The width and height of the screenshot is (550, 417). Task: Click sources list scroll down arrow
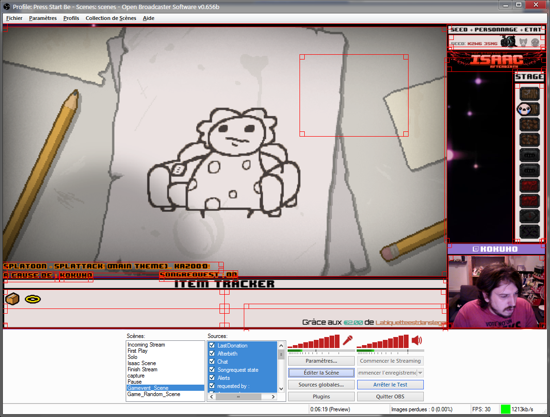pos(281,388)
